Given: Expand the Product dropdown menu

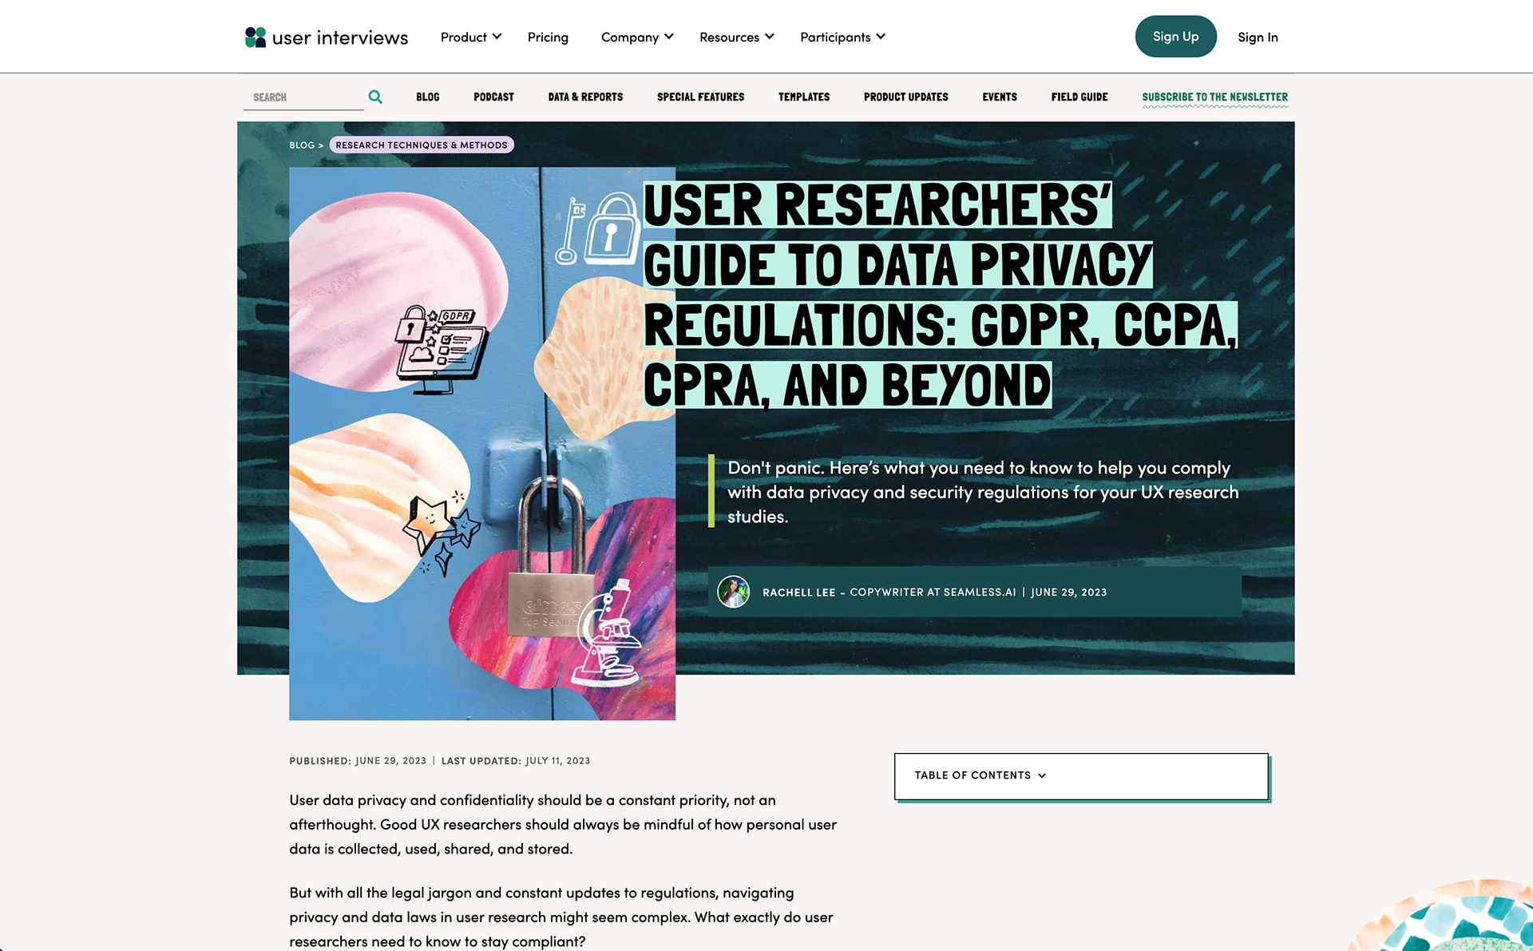Looking at the screenshot, I should tap(470, 38).
